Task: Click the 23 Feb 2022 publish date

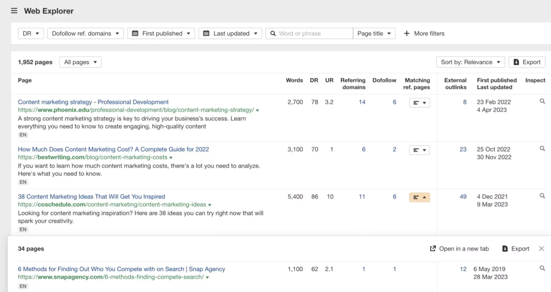Action: [494, 102]
